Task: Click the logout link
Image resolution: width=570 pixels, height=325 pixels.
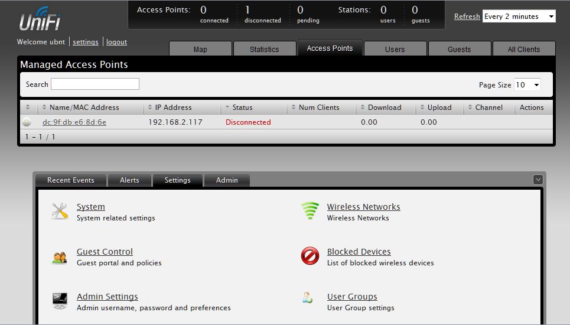Action: click(117, 42)
